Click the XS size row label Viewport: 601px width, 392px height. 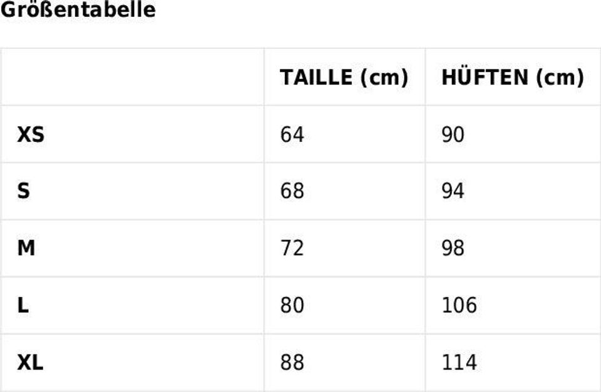click(31, 134)
